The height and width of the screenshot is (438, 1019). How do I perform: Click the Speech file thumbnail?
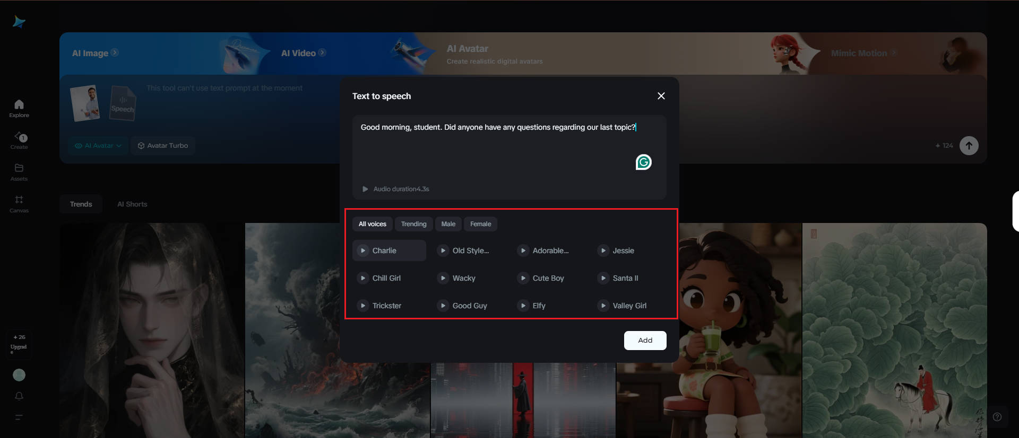(x=123, y=103)
